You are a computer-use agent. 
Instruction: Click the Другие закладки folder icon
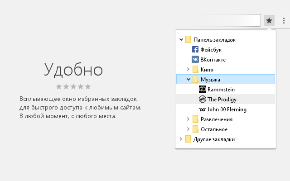(188, 139)
